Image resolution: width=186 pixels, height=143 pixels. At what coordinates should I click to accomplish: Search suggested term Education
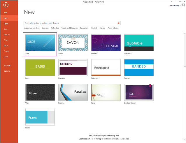pos(84,28)
